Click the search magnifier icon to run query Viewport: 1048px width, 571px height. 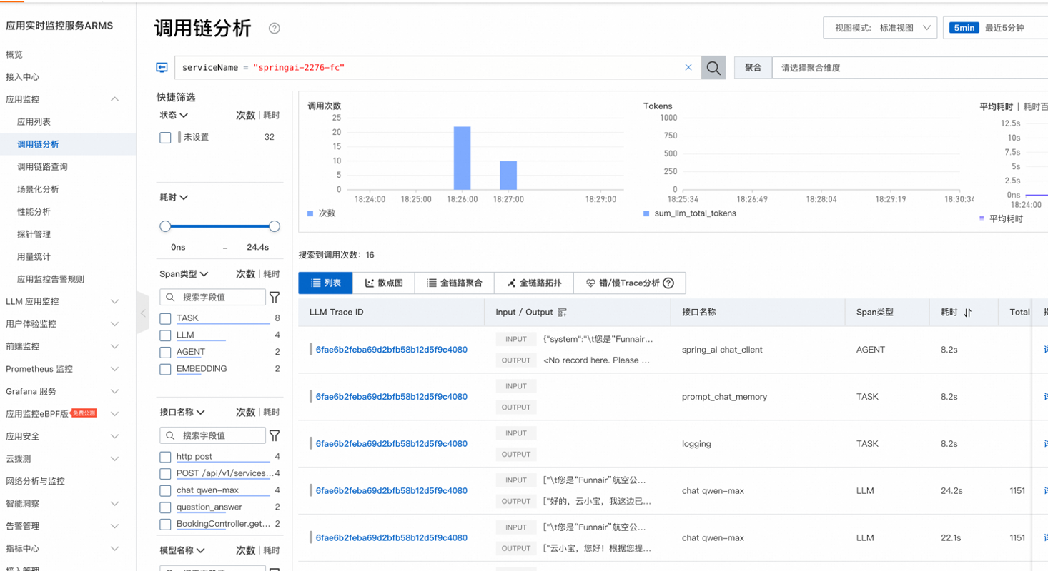point(712,66)
